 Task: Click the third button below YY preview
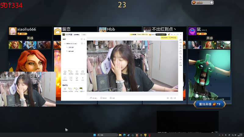(x=112, y=98)
